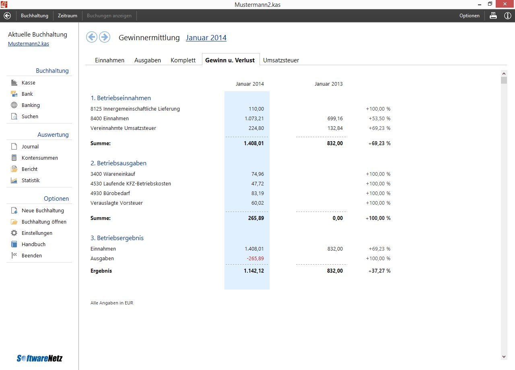This screenshot has width=515, height=370.
Task: Open the Buchhaltung menu
Action: tap(35, 16)
